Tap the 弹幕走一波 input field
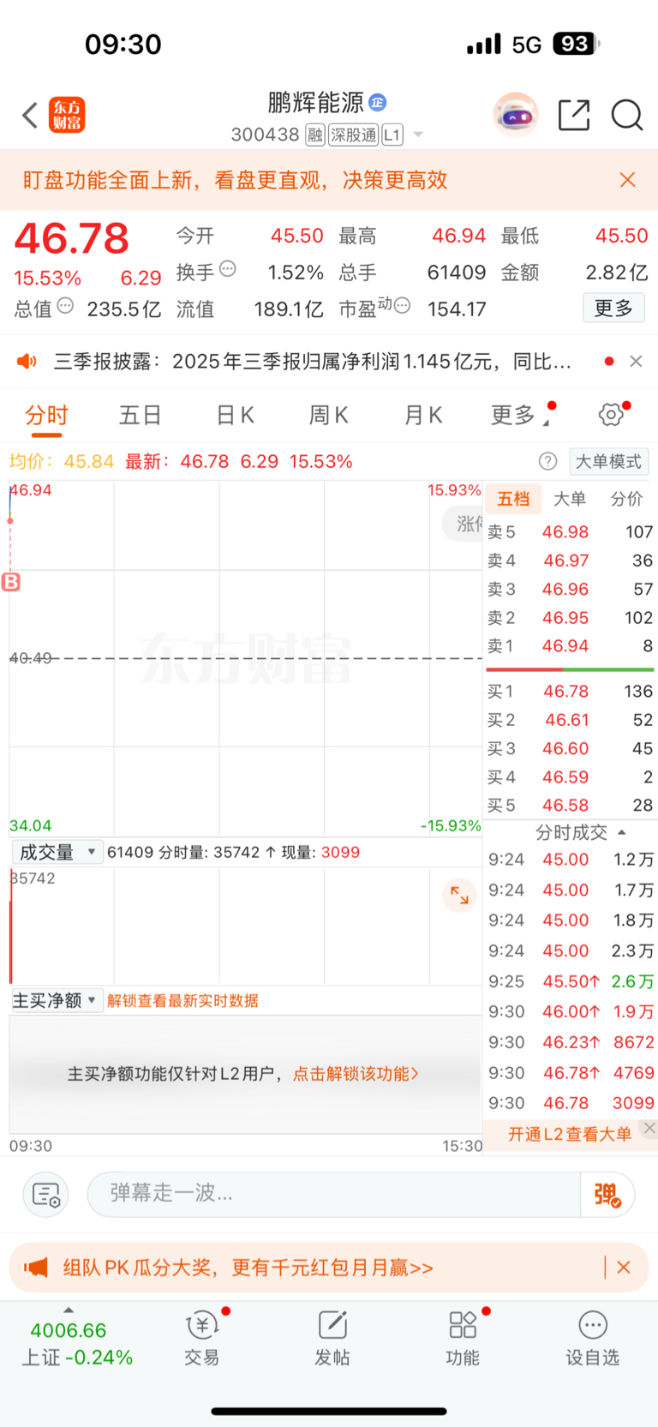 point(334,1193)
